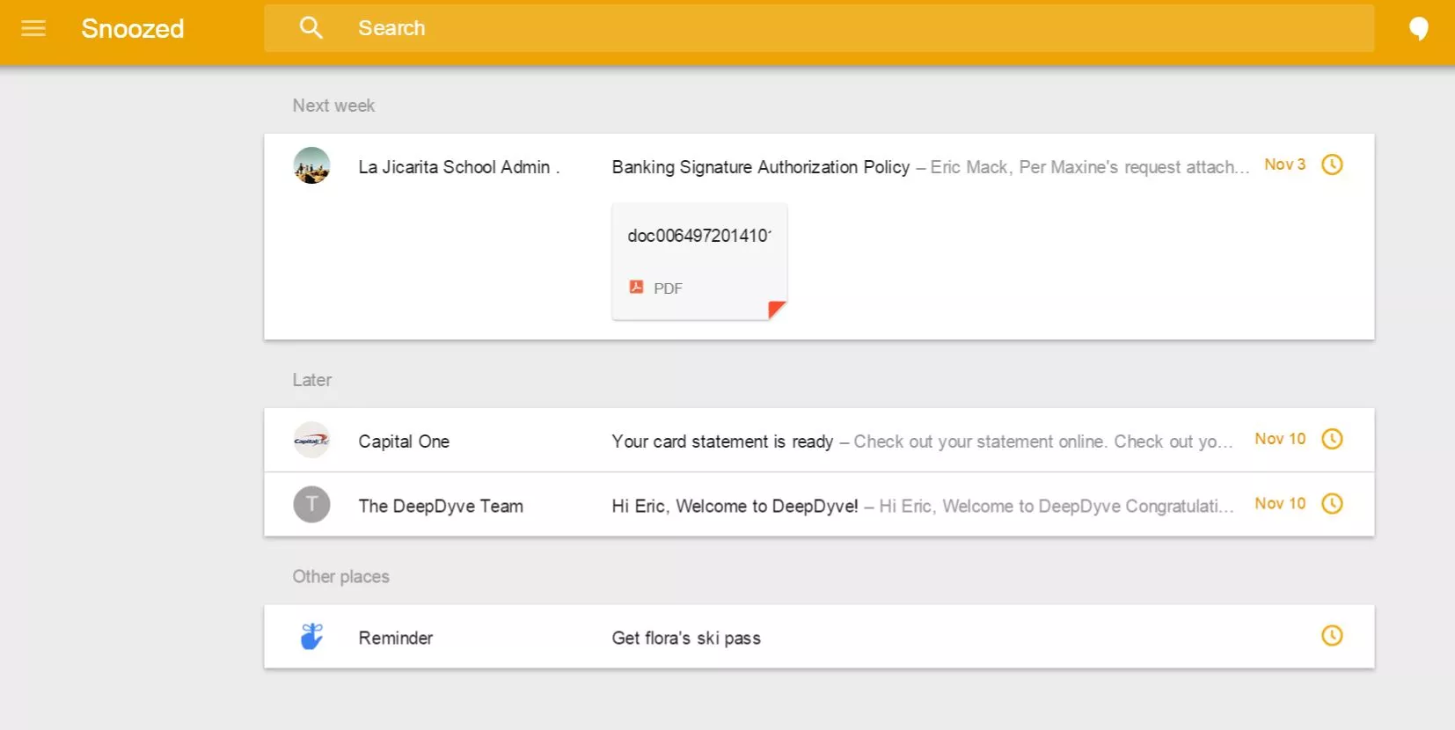This screenshot has width=1455, height=730.
Task: Click snooze clock on the ski pass reminder
Action: pyautogui.click(x=1332, y=636)
